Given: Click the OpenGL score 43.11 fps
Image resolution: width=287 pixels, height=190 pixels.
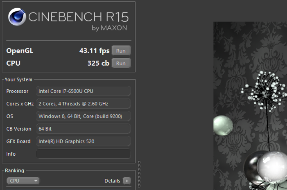Looking at the screenshot, I should point(94,51).
